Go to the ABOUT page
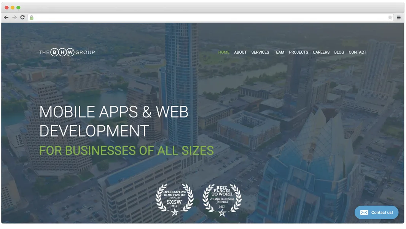This screenshot has width=406, height=229. tap(240, 52)
